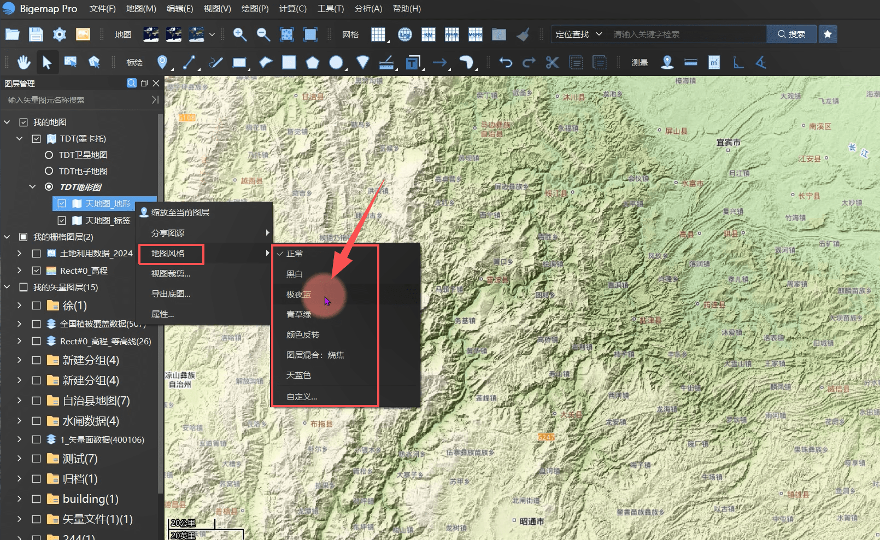Expand the 自治县地图(7) folder
The height and width of the screenshot is (540, 880).
coord(20,401)
